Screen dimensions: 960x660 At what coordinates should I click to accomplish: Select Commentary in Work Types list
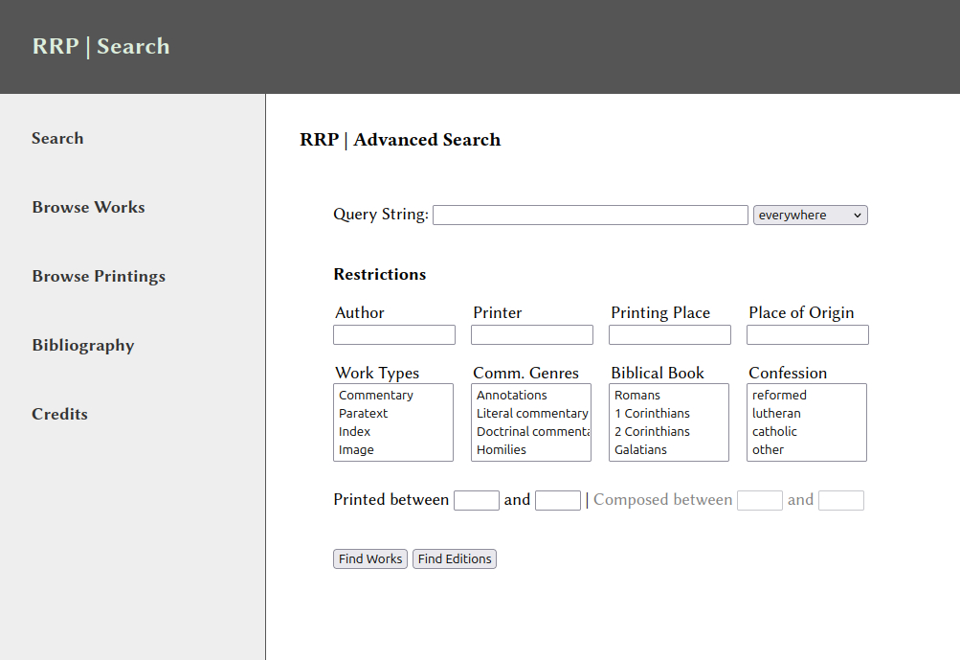pos(376,396)
